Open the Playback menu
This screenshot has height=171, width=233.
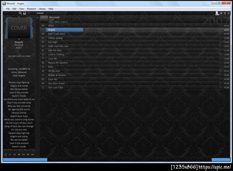tap(31, 9)
